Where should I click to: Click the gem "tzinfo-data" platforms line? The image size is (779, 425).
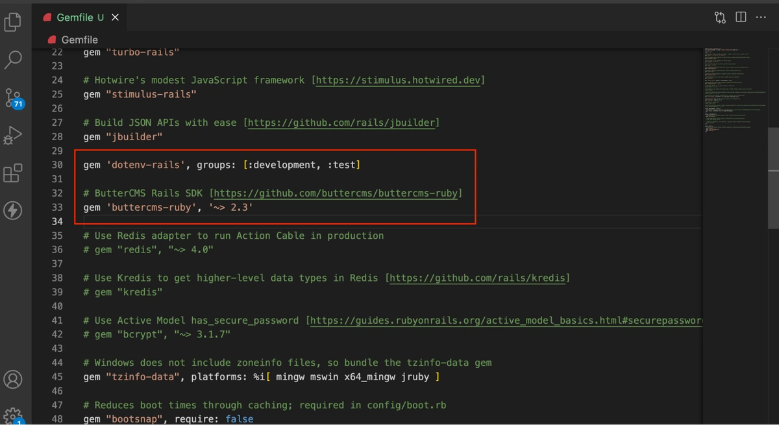pos(261,377)
